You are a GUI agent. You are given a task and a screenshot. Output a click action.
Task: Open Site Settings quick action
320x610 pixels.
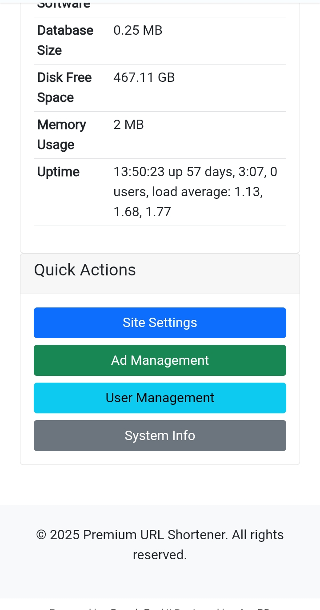(160, 323)
